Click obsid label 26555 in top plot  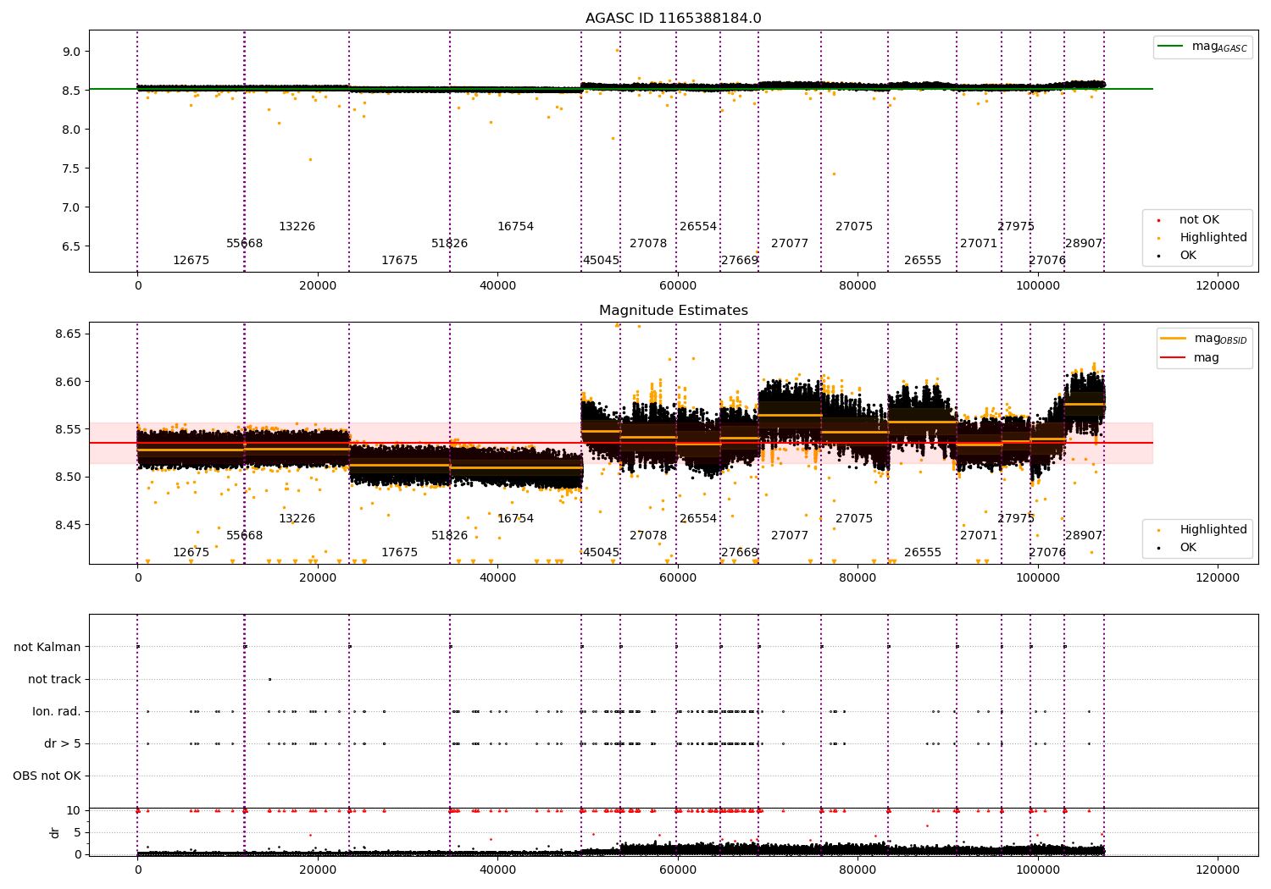[923, 261]
